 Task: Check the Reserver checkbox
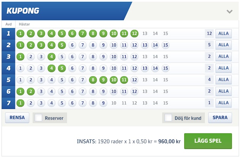click(x=38, y=118)
